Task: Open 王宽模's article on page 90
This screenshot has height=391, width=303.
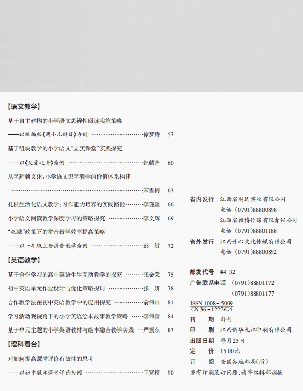Action: tap(91, 373)
